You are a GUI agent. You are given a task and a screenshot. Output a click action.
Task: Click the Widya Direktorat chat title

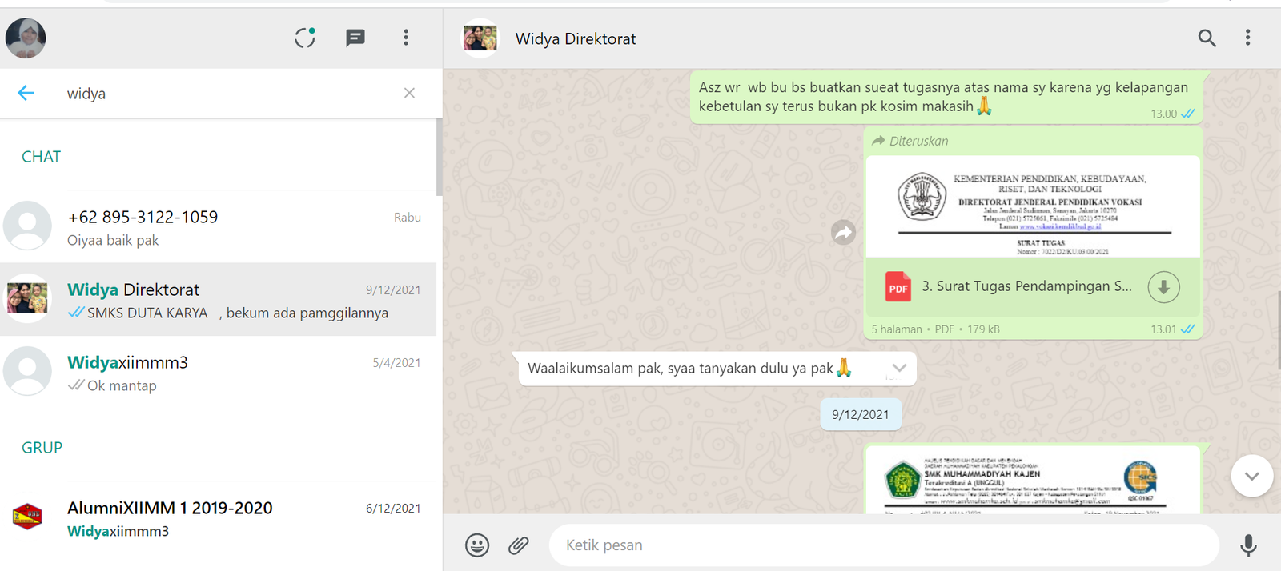(x=576, y=38)
